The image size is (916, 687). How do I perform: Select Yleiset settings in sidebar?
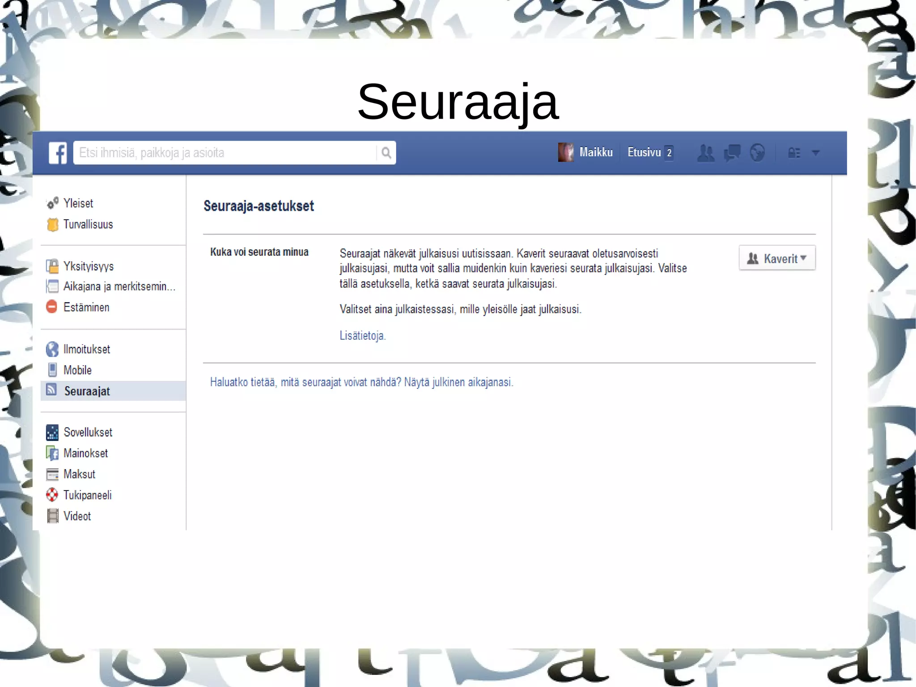point(78,203)
